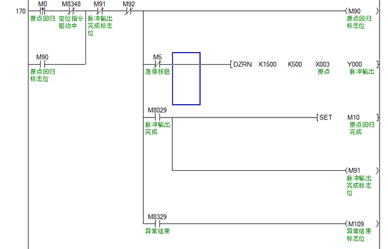388x249 pixels.
Task: Select comment 异常结束标志位 under M109
Action: pyautogui.click(x=359, y=235)
